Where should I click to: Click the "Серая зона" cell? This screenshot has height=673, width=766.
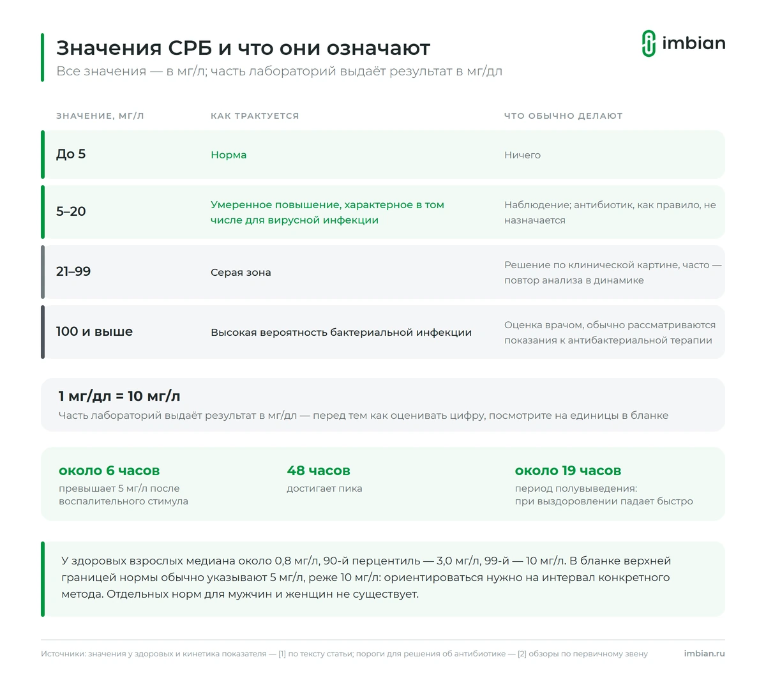(x=241, y=272)
